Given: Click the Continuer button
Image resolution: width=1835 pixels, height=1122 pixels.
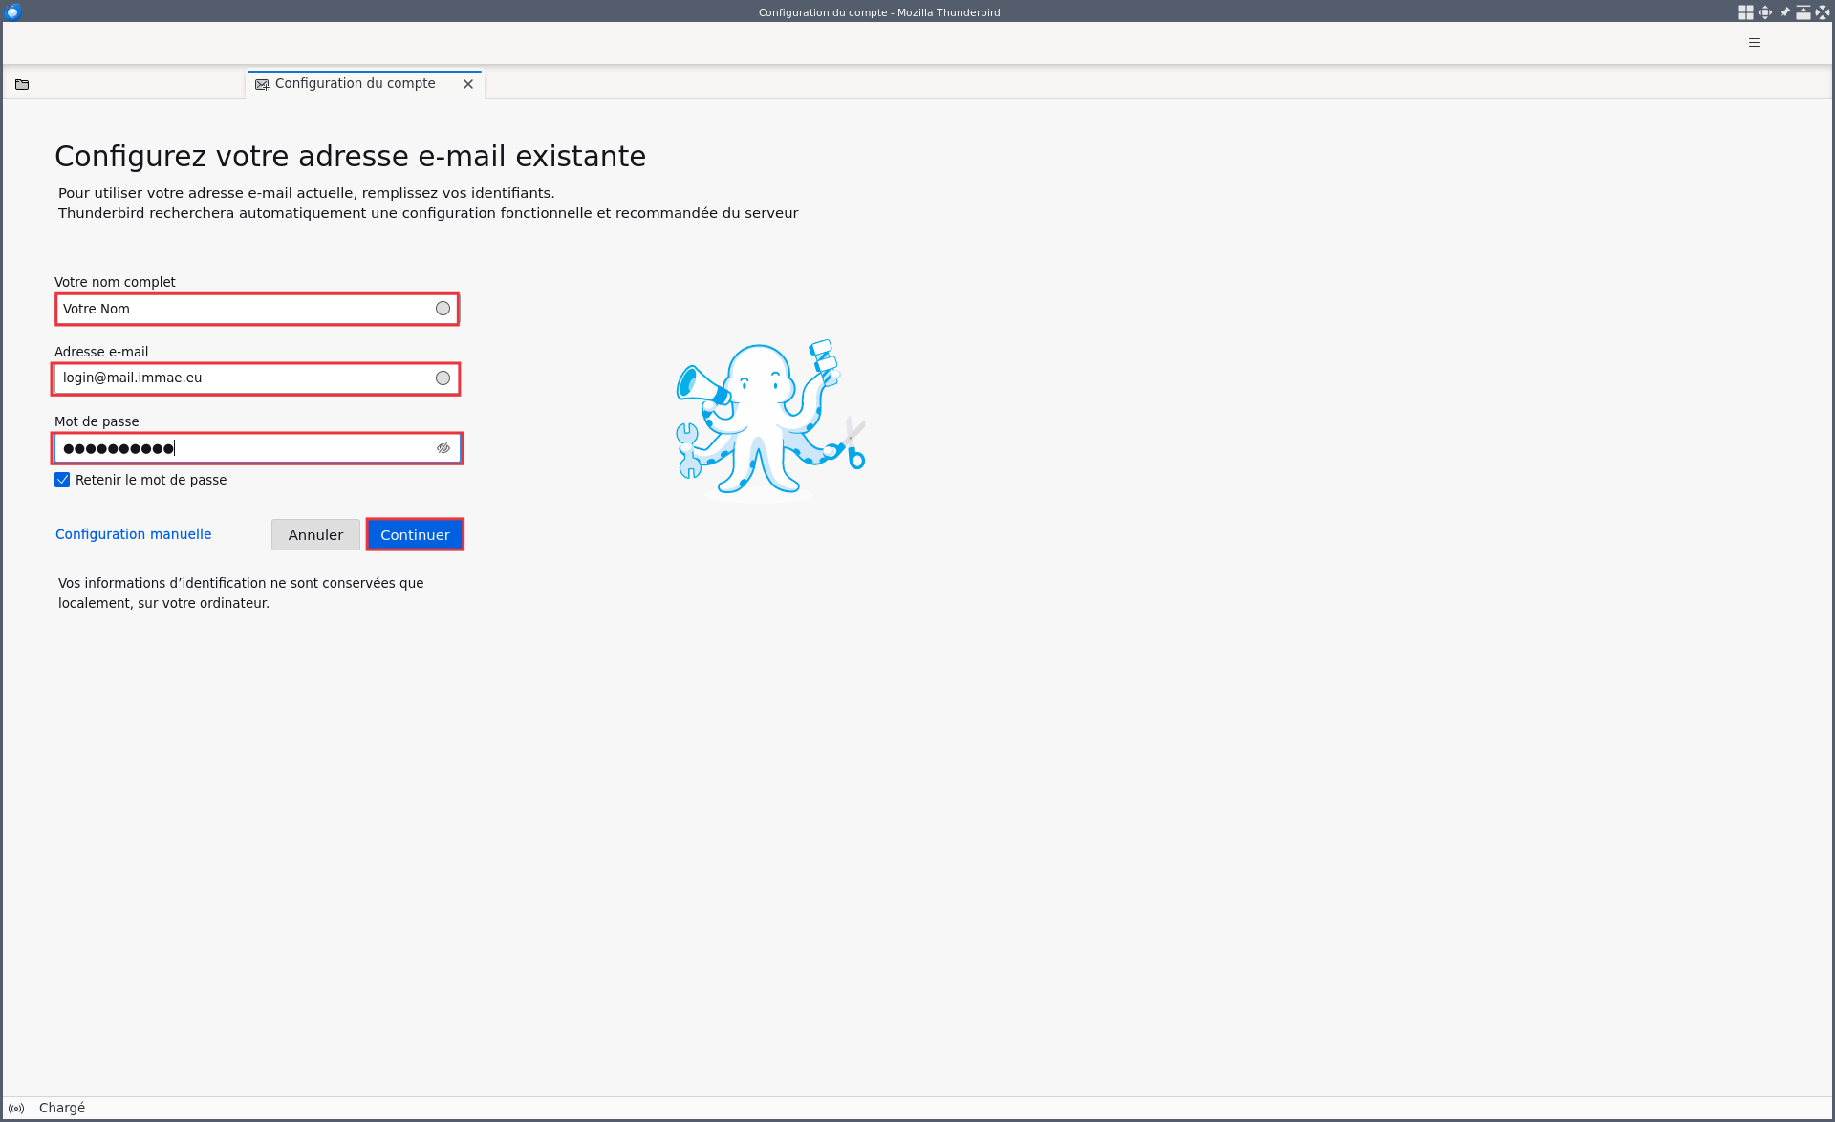Looking at the screenshot, I should (x=415, y=535).
